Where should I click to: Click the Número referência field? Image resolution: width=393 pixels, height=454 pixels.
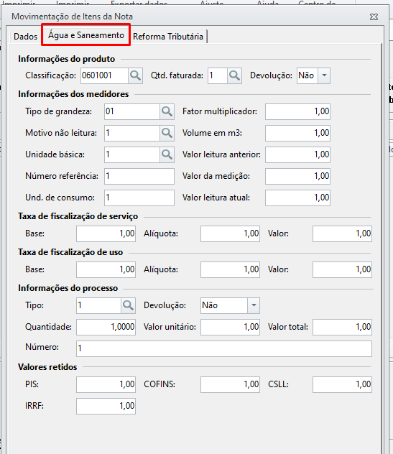click(x=139, y=176)
